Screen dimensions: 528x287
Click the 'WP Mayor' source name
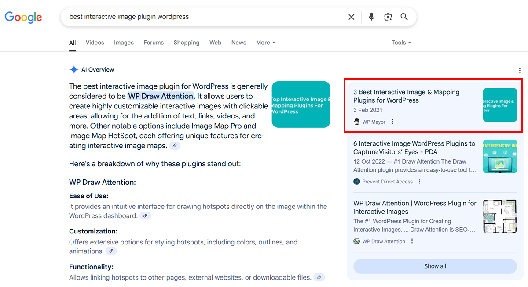[374, 122]
